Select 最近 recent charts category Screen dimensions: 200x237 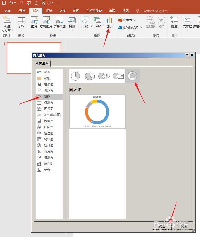coord(49,72)
